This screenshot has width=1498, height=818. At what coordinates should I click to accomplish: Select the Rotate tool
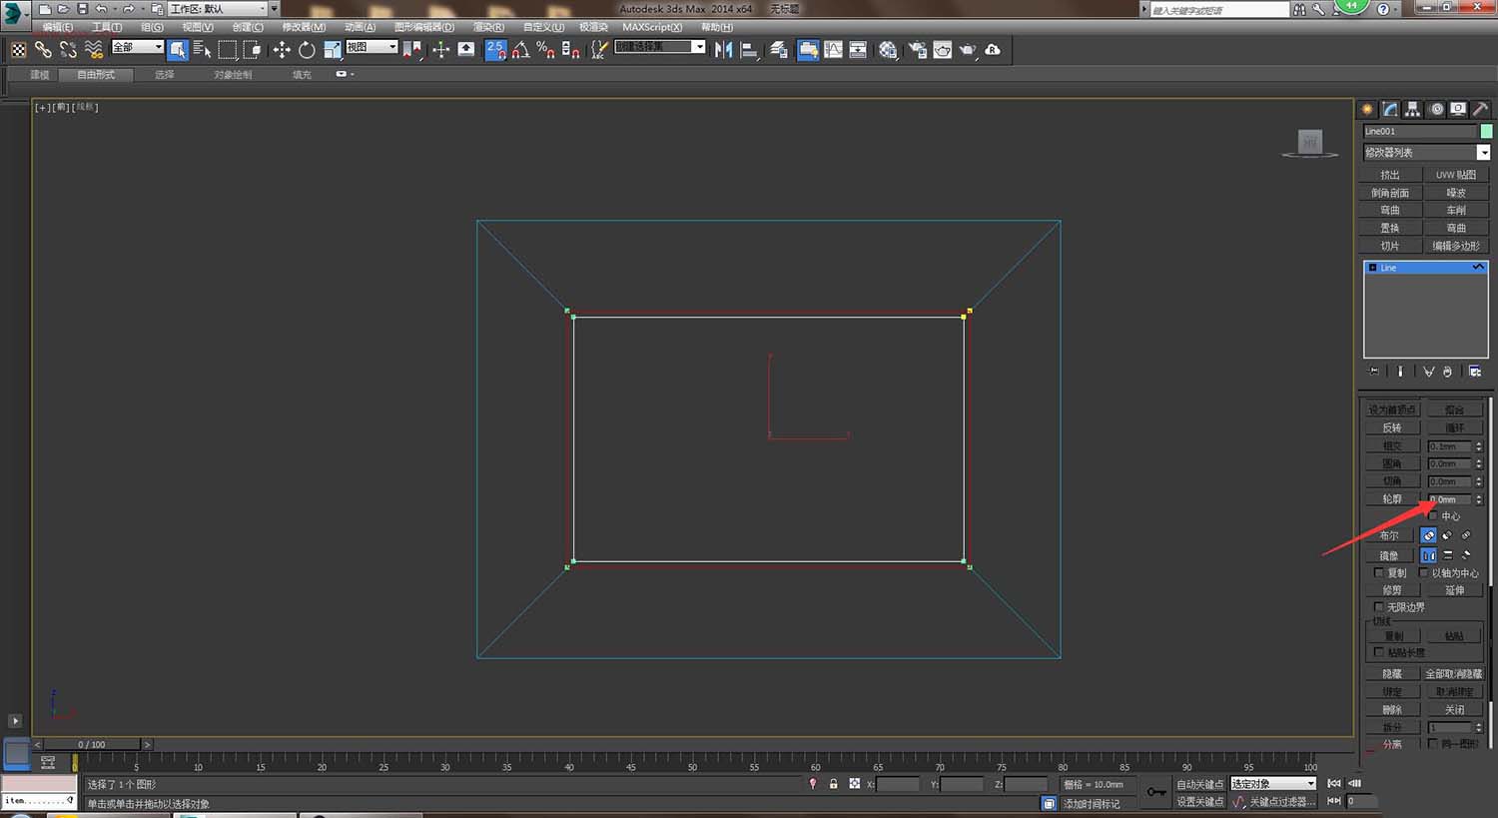tap(307, 50)
